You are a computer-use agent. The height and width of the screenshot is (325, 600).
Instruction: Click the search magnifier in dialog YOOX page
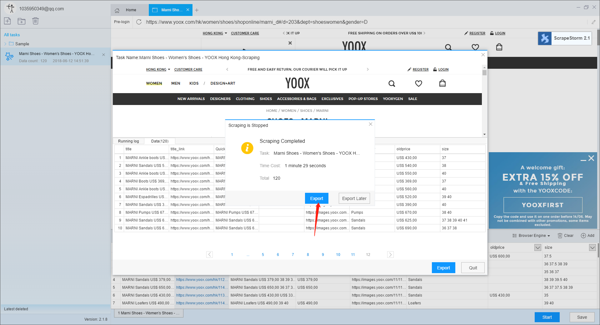point(392,83)
